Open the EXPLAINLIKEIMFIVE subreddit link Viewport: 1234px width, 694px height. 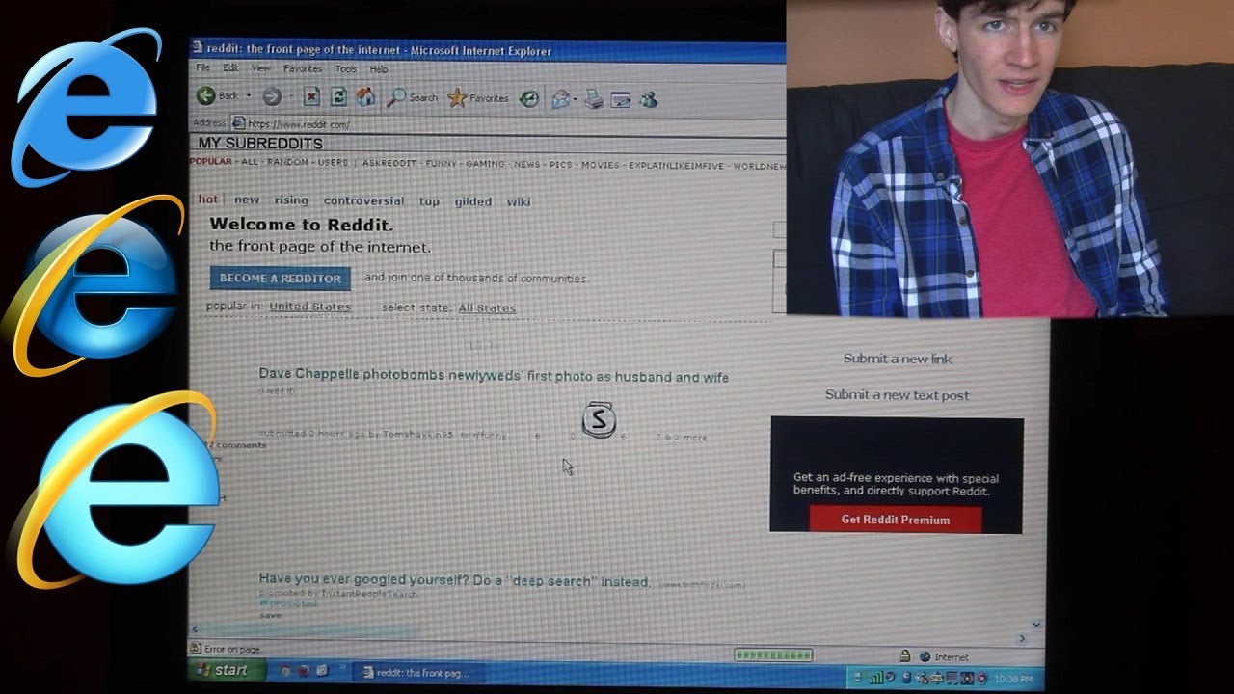coord(676,166)
